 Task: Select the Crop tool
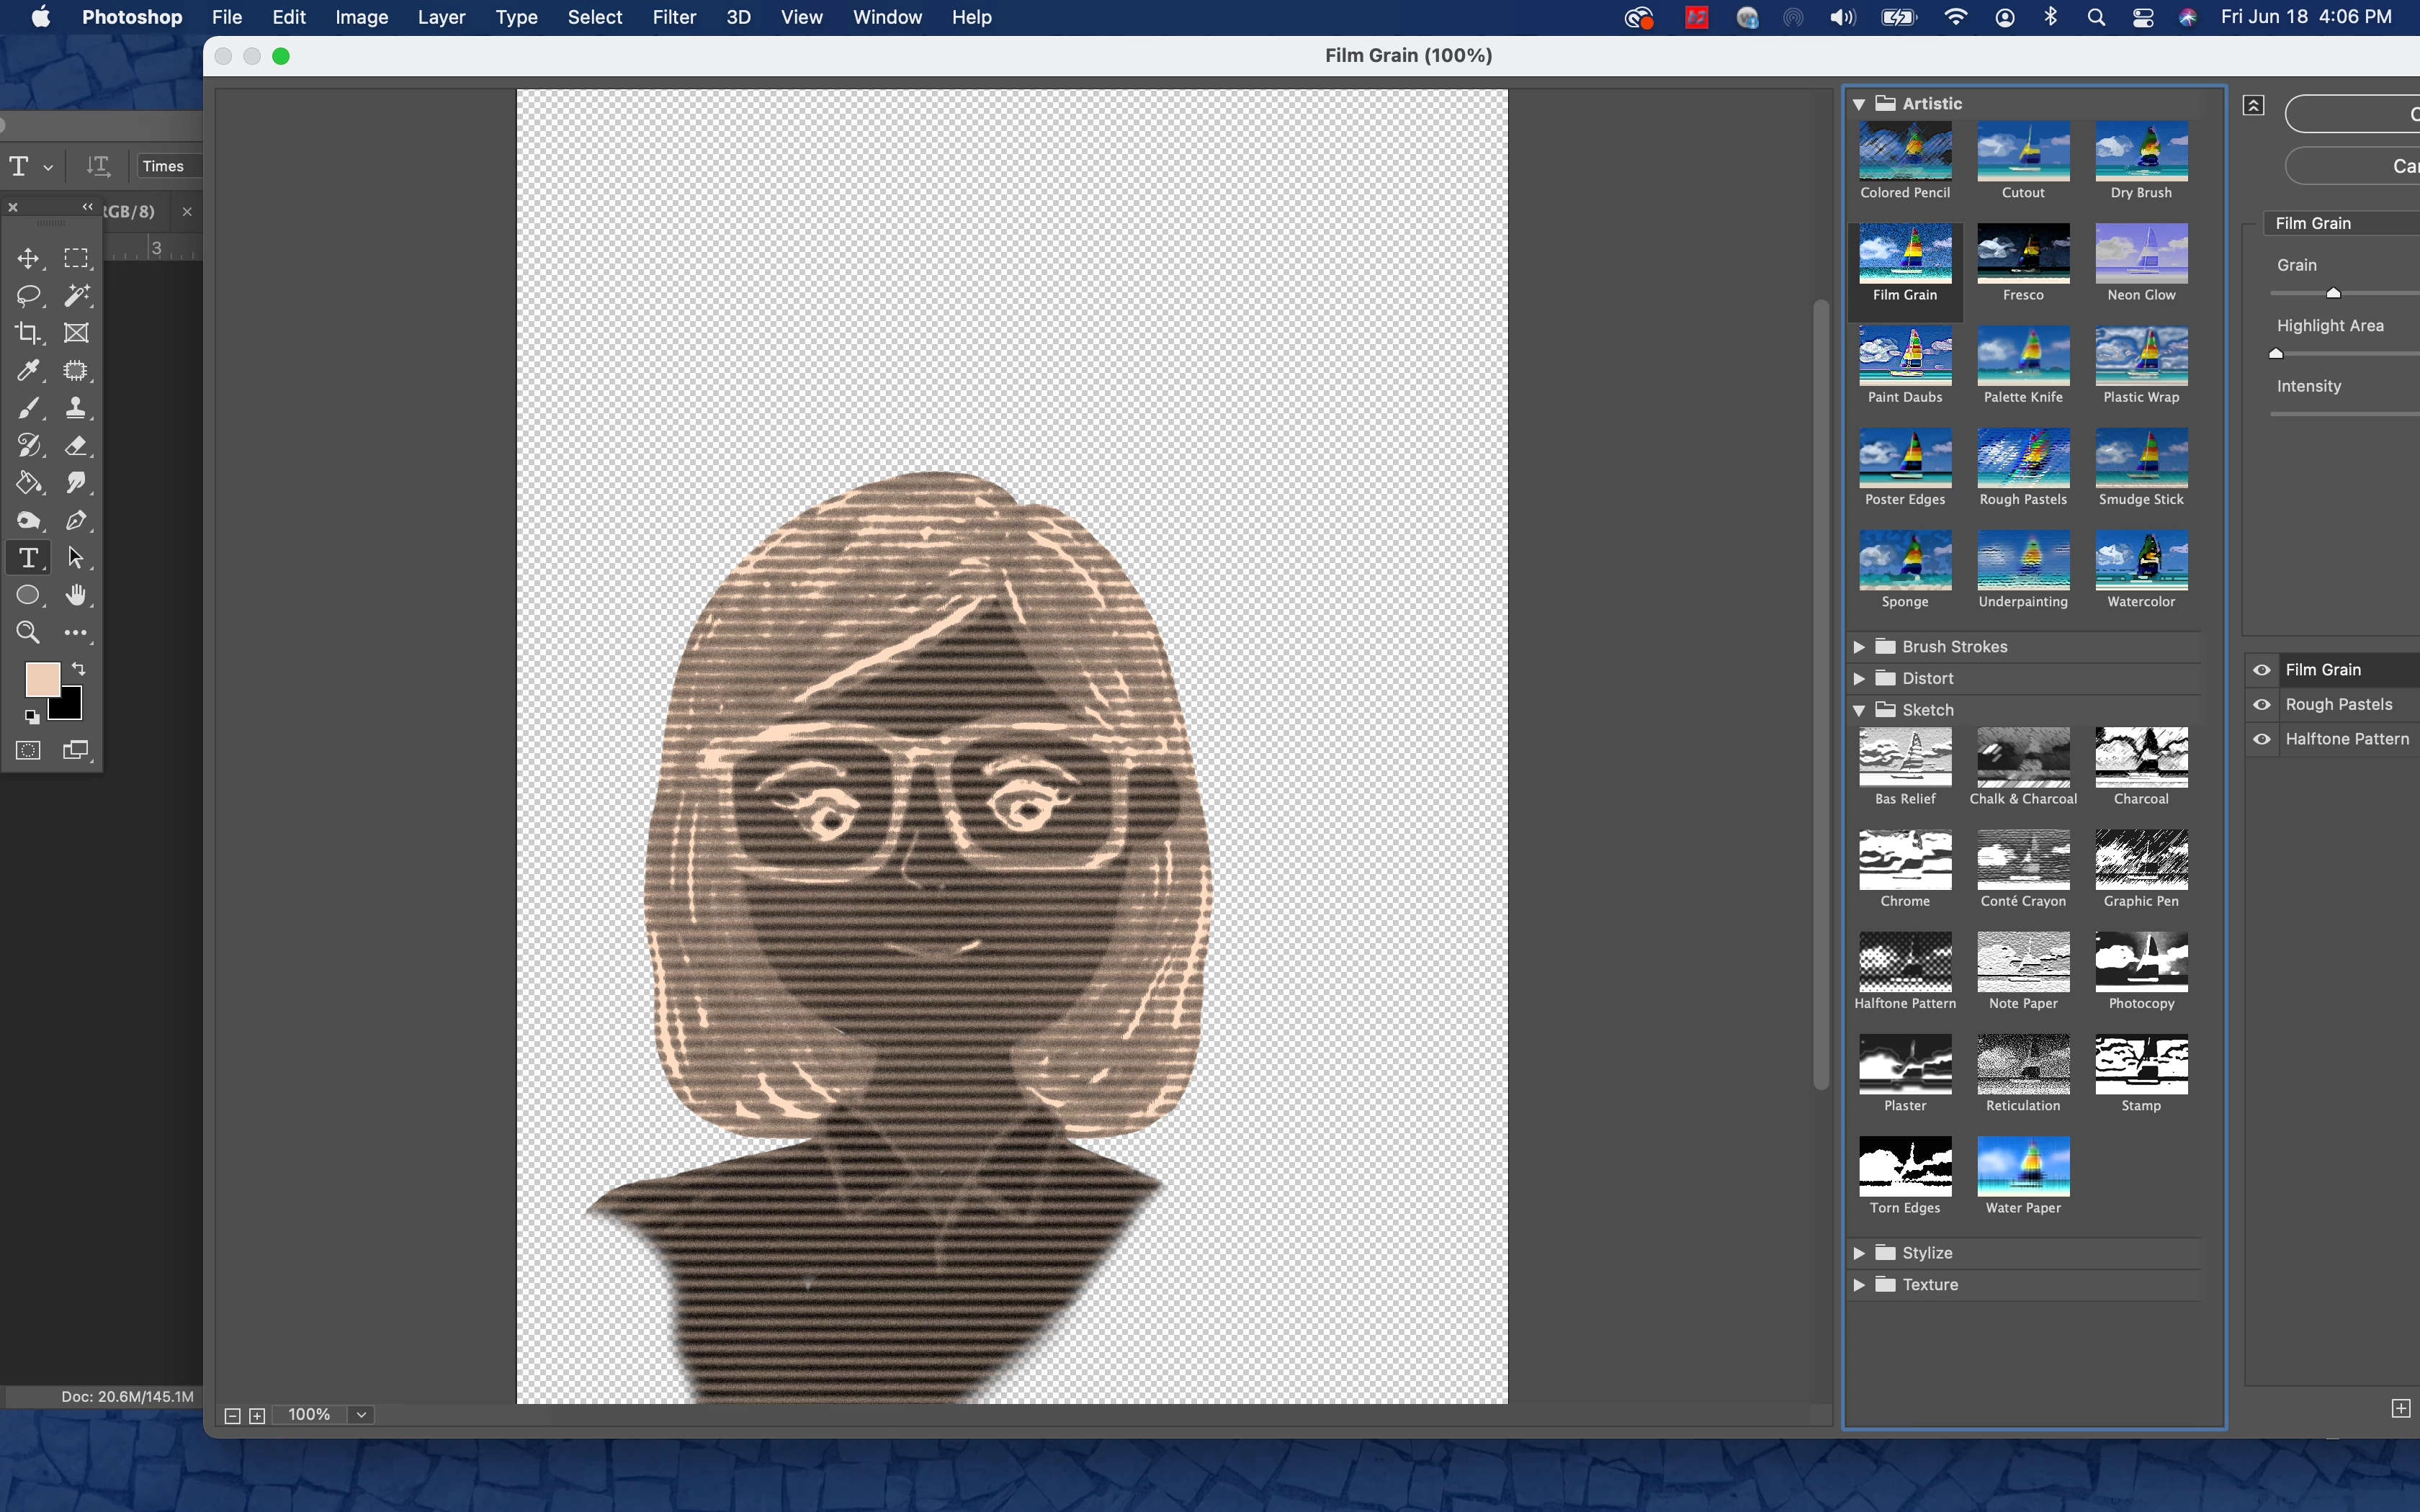coord(28,333)
